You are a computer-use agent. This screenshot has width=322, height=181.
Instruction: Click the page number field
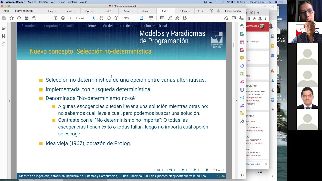[71, 18]
